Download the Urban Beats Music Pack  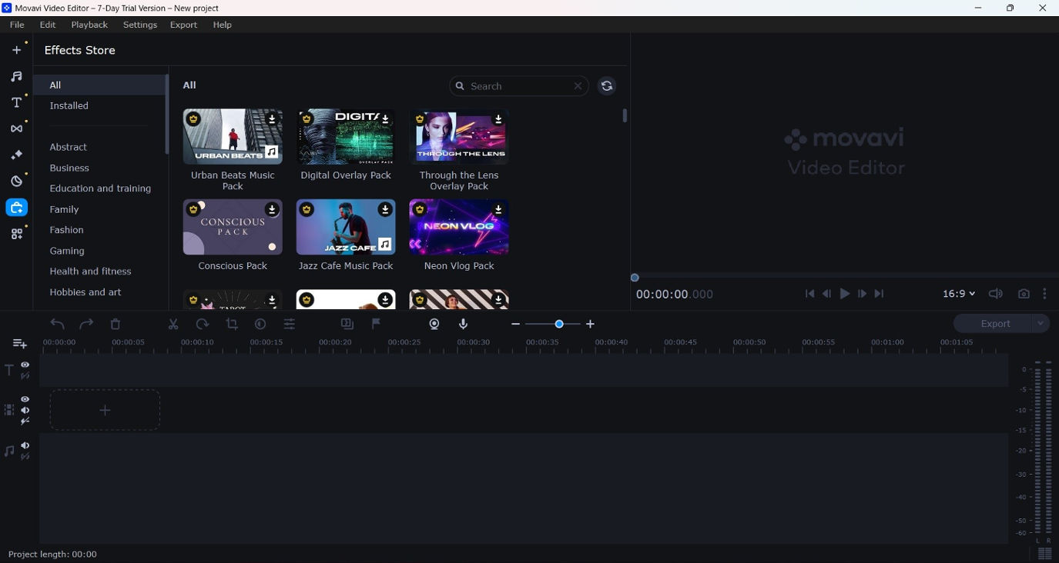point(272,119)
